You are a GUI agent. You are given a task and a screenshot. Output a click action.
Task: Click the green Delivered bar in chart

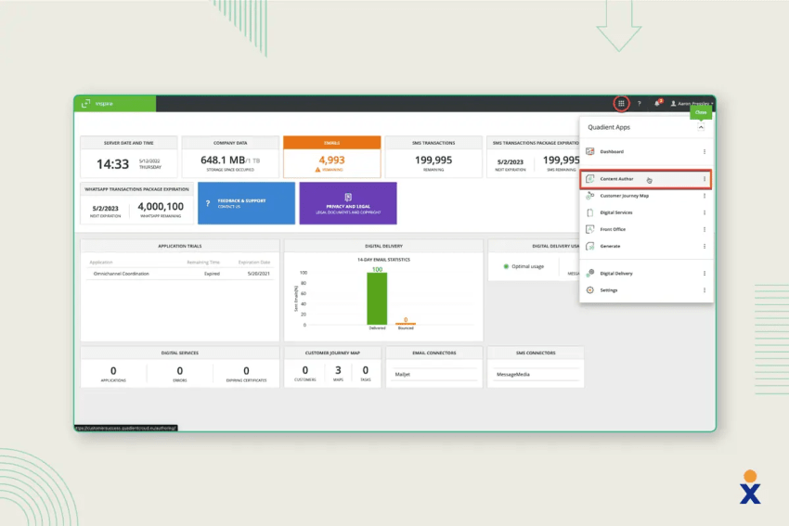[x=377, y=299]
